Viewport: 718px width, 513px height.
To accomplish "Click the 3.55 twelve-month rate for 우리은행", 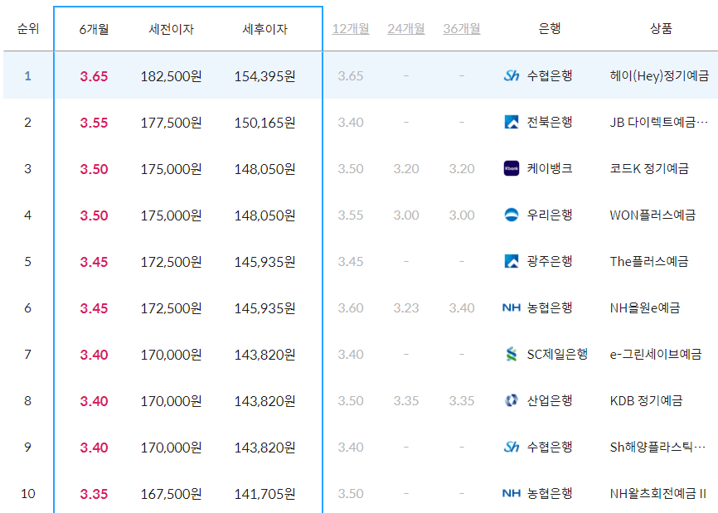I will 351,215.
